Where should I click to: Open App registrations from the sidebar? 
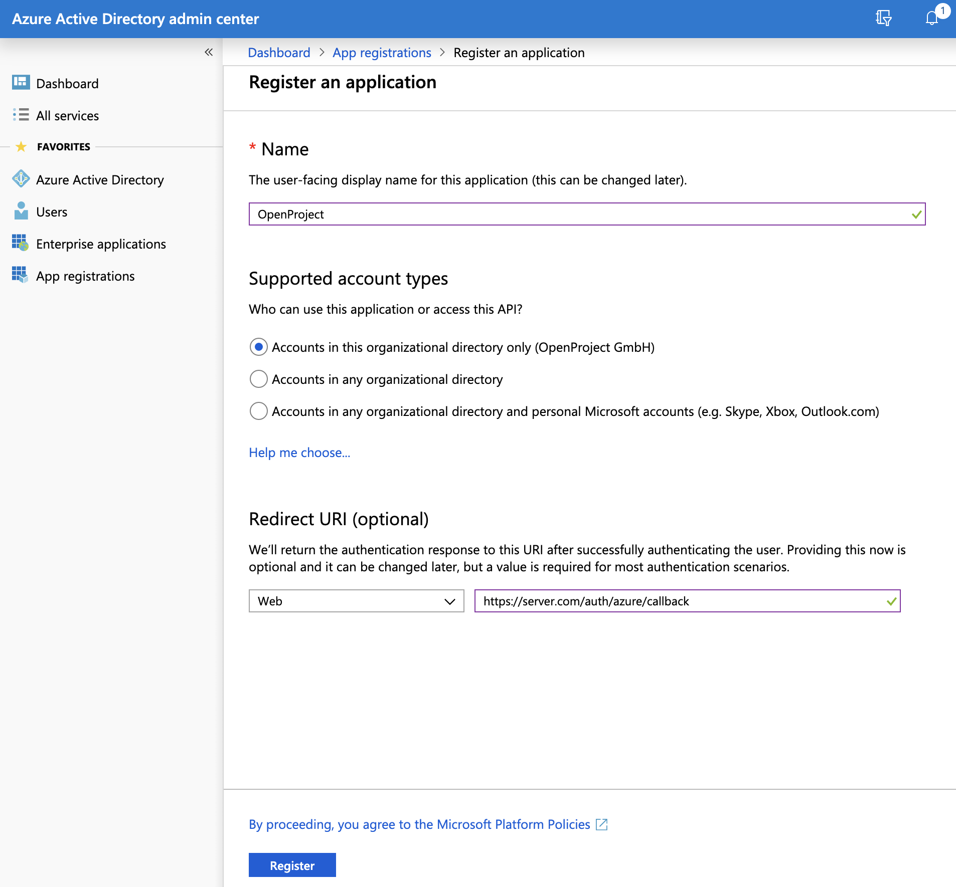coord(85,276)
